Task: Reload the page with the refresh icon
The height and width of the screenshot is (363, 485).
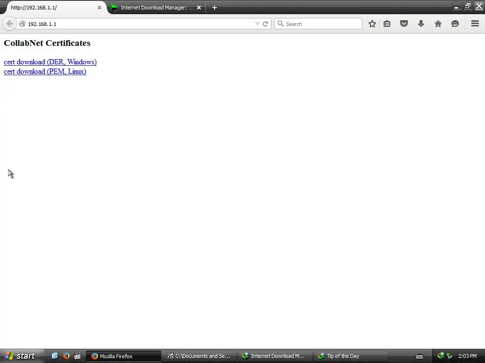Action: click(x=265, y=24)
